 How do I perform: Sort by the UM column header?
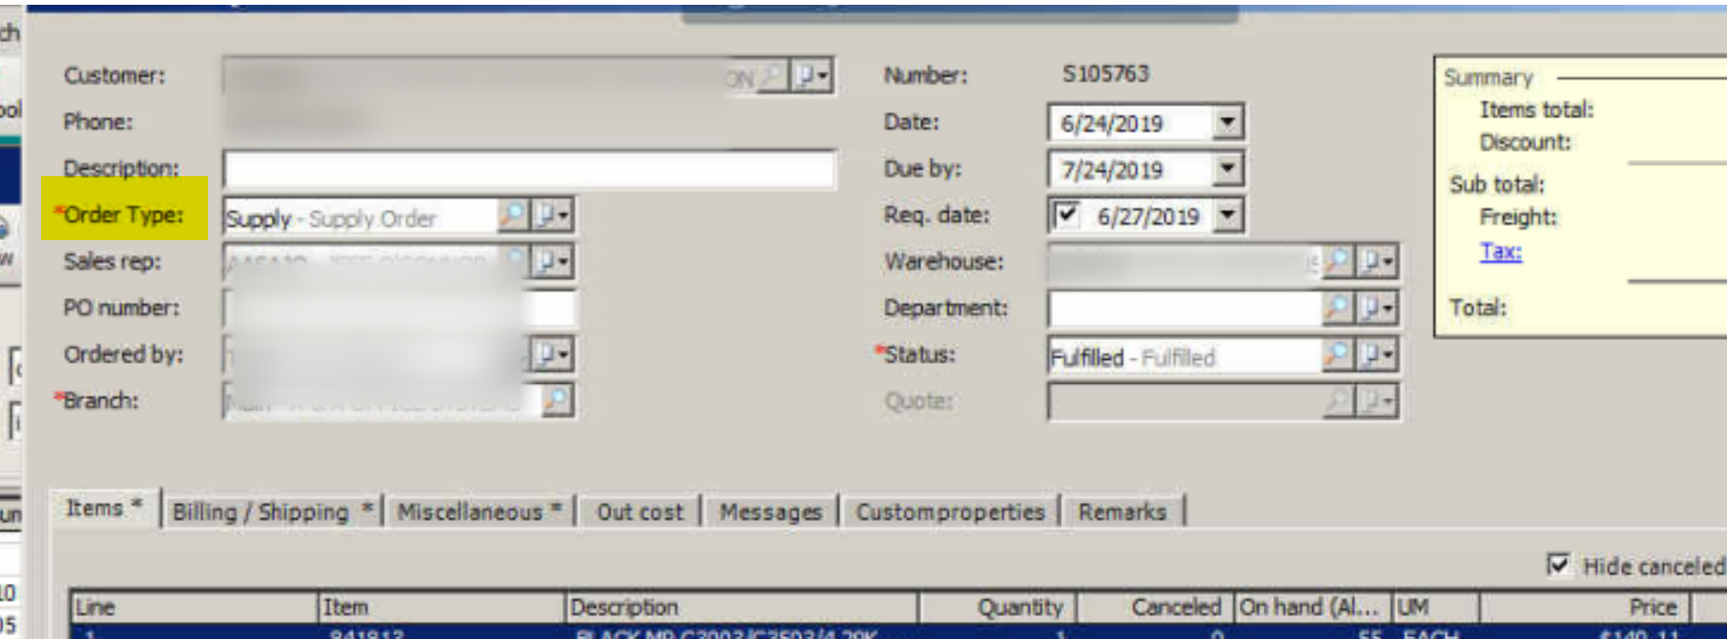tap(1436, 607)
